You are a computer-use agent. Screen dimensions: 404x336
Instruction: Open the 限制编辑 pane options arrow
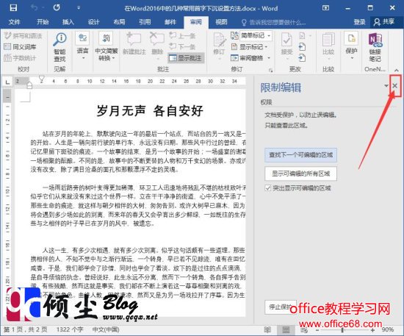pos(386,85)
